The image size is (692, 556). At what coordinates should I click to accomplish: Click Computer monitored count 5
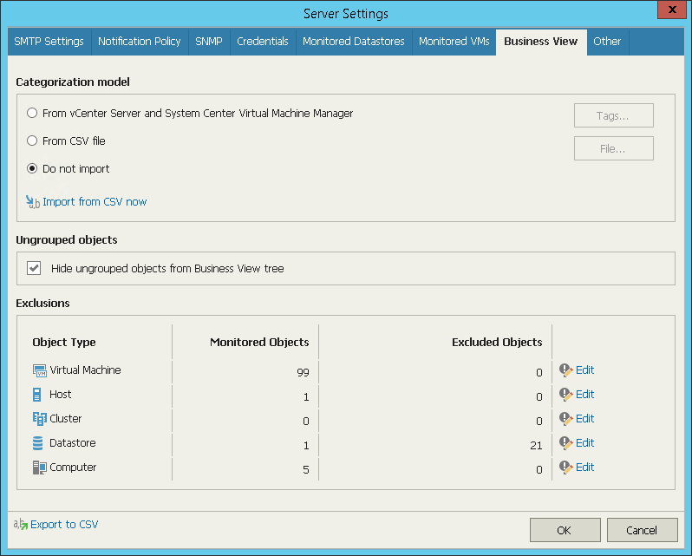click(x=306, y=469)
